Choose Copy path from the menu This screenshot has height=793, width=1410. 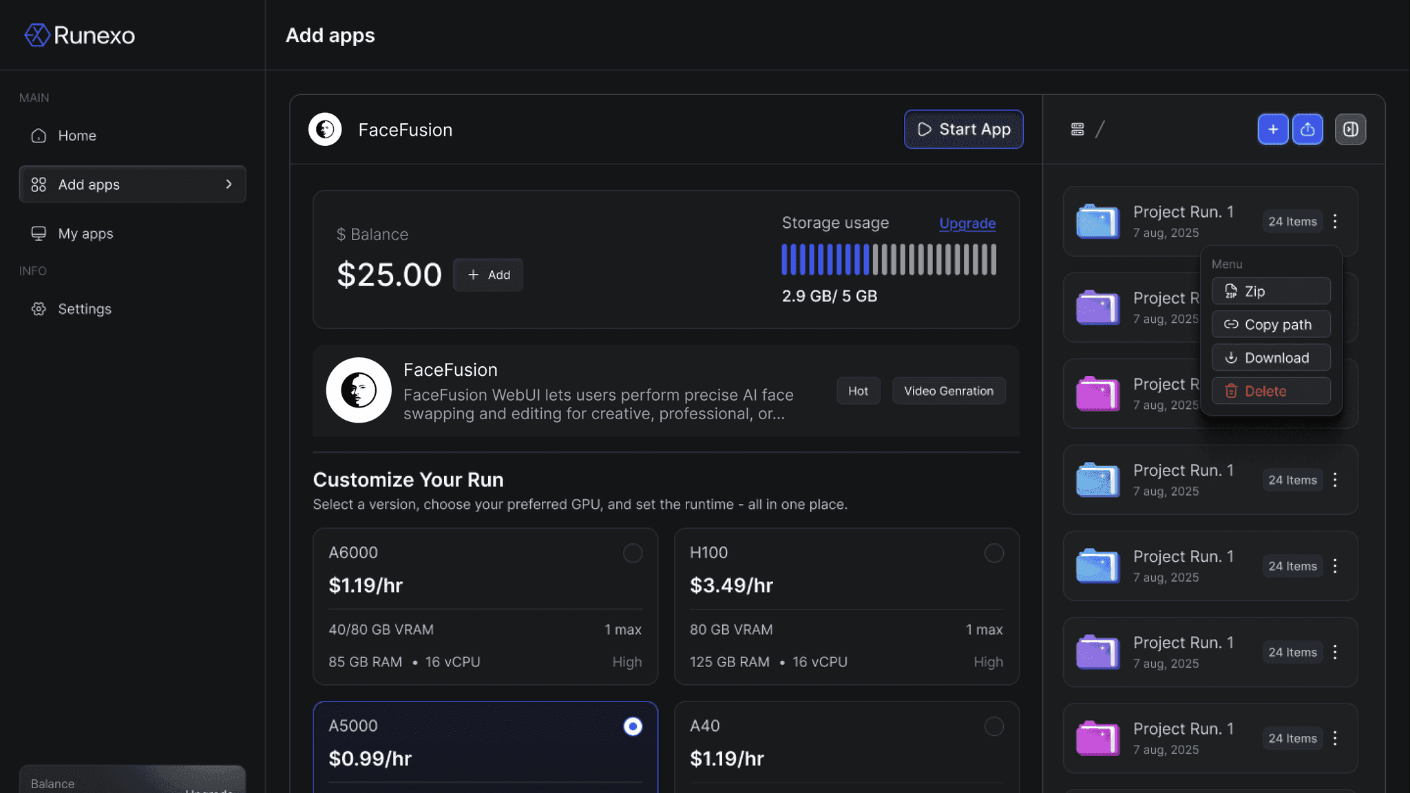[1270, 324]
